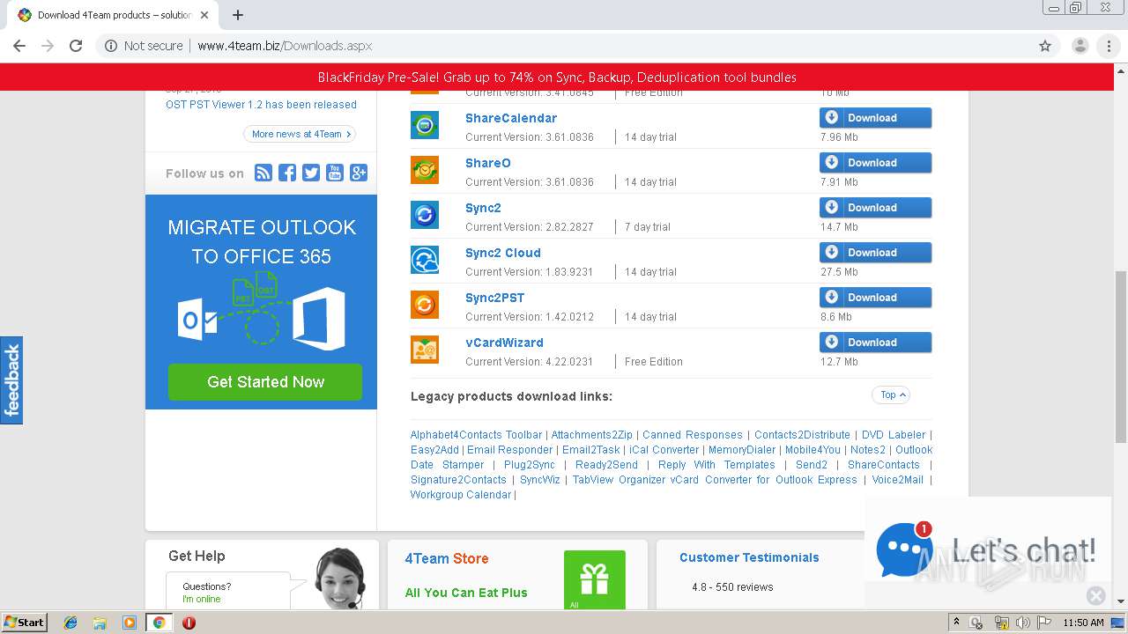Viewport: 1128px width, 634px height.
Task: Click the green gift store icon
Action: coord(595,579)
